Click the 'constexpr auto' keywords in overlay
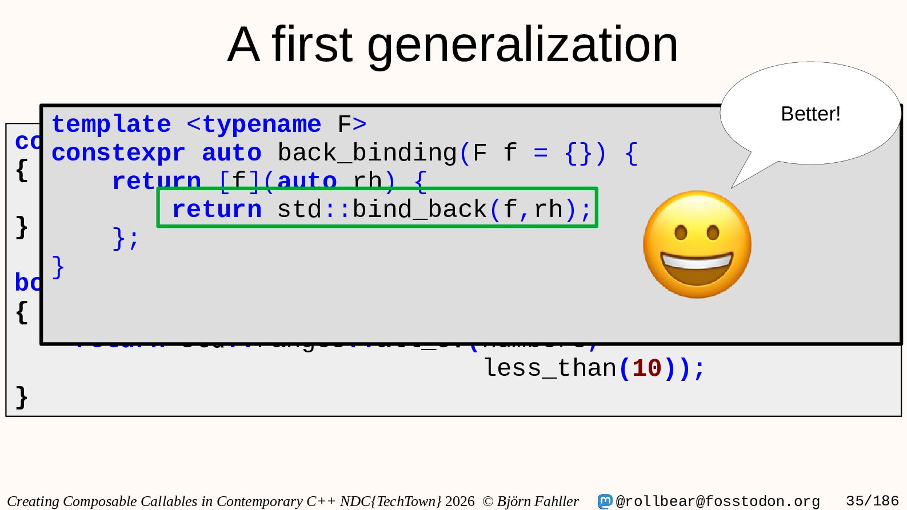 point(157,153)
